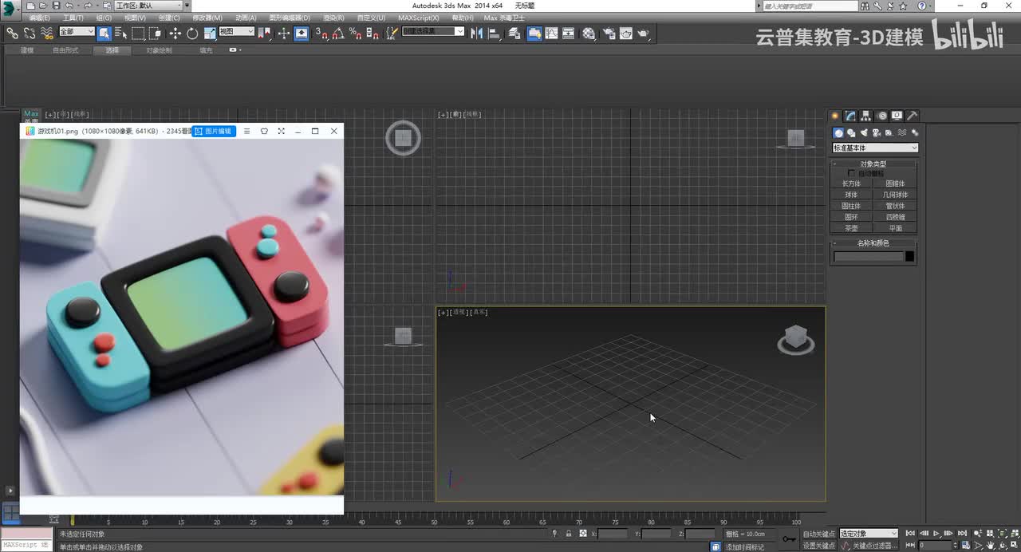1021x552 pixels.
Task: Click the 茶壶 teapot primitive button
Action: click(851, 228)
